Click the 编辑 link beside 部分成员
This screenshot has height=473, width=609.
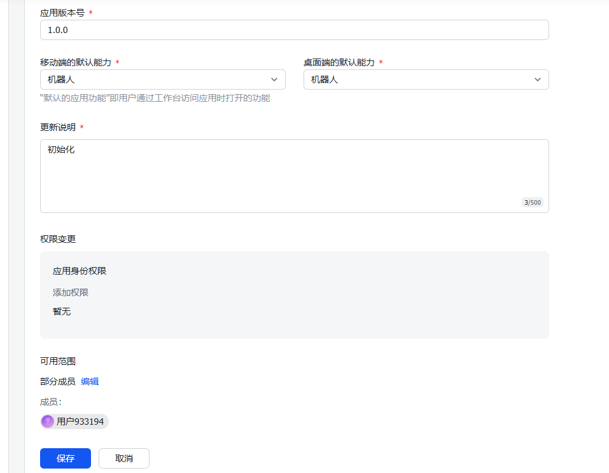[90, 381]
